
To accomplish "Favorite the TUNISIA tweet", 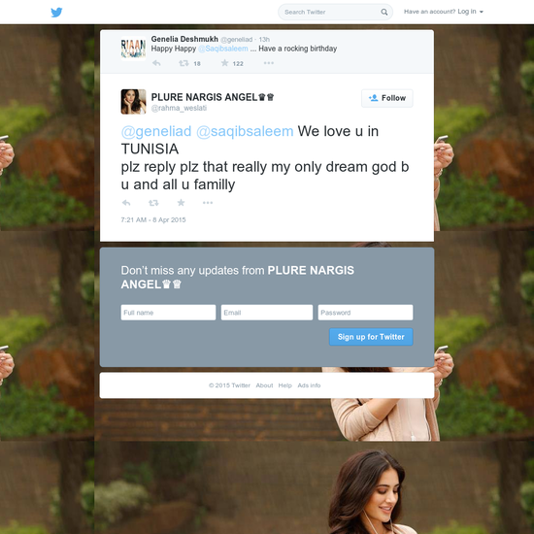I will pos(181,203).
